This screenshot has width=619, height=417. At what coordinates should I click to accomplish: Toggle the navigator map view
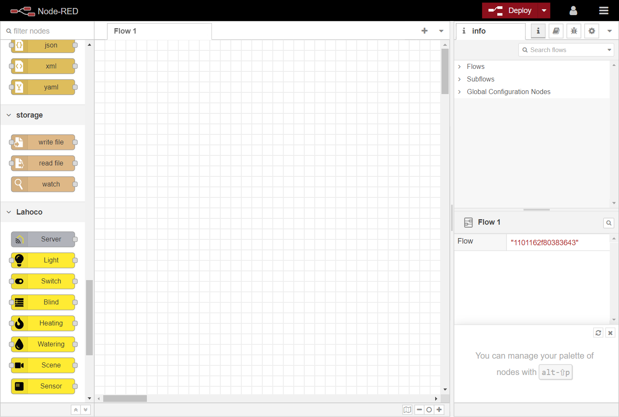point(407,409)
